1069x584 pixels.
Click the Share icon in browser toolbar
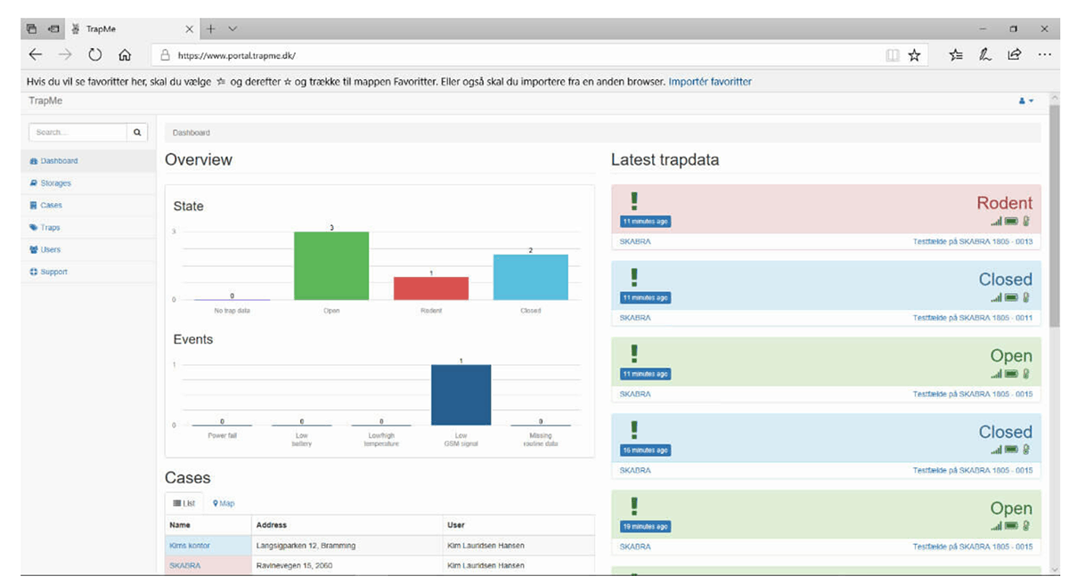click(1014, 55)
